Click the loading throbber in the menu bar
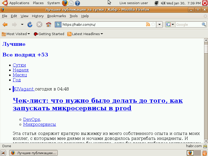 [x=205, y=16]
